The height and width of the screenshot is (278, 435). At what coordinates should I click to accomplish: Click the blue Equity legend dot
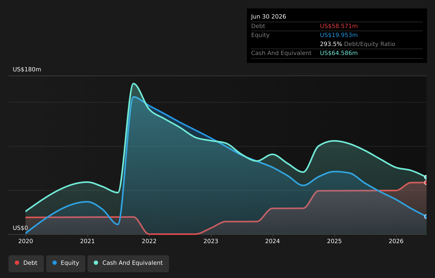click(x=55, y=263)
